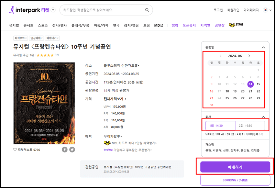The width and height of the screenshot is (275, 188).
Task: Open the 무이자할부 benefit link
Action: click(113, 136)
